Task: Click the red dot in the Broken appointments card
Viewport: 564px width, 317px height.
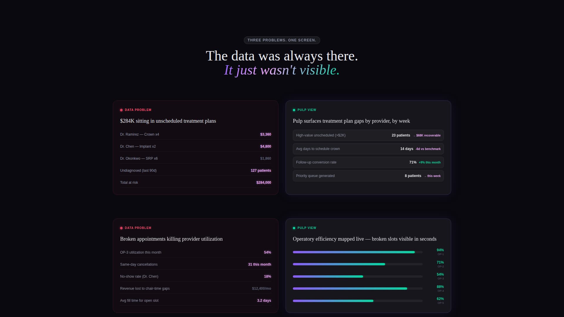Action: click(x=121, y=228)
